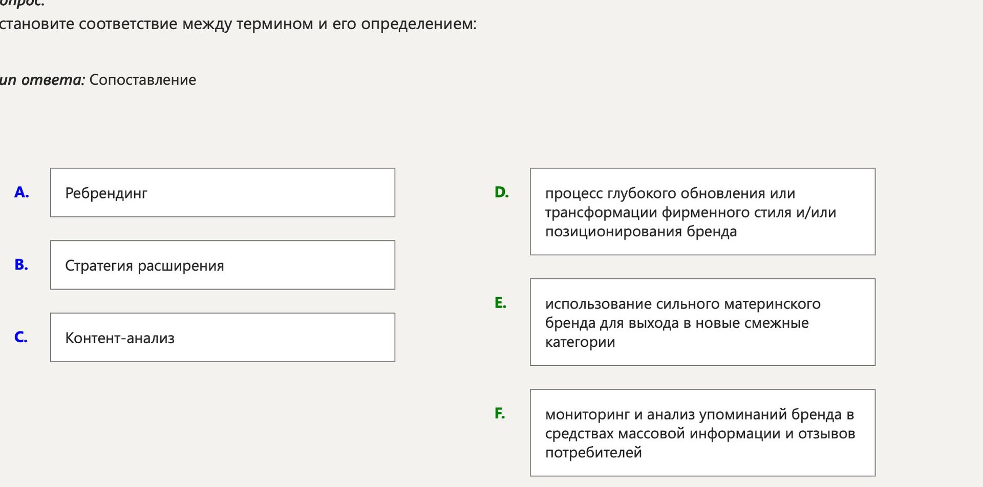The width and height of the screenshot is (983, 487).
Task: Click 'средствах массовой информации' text in box F
Action: (x=663, y=434)
